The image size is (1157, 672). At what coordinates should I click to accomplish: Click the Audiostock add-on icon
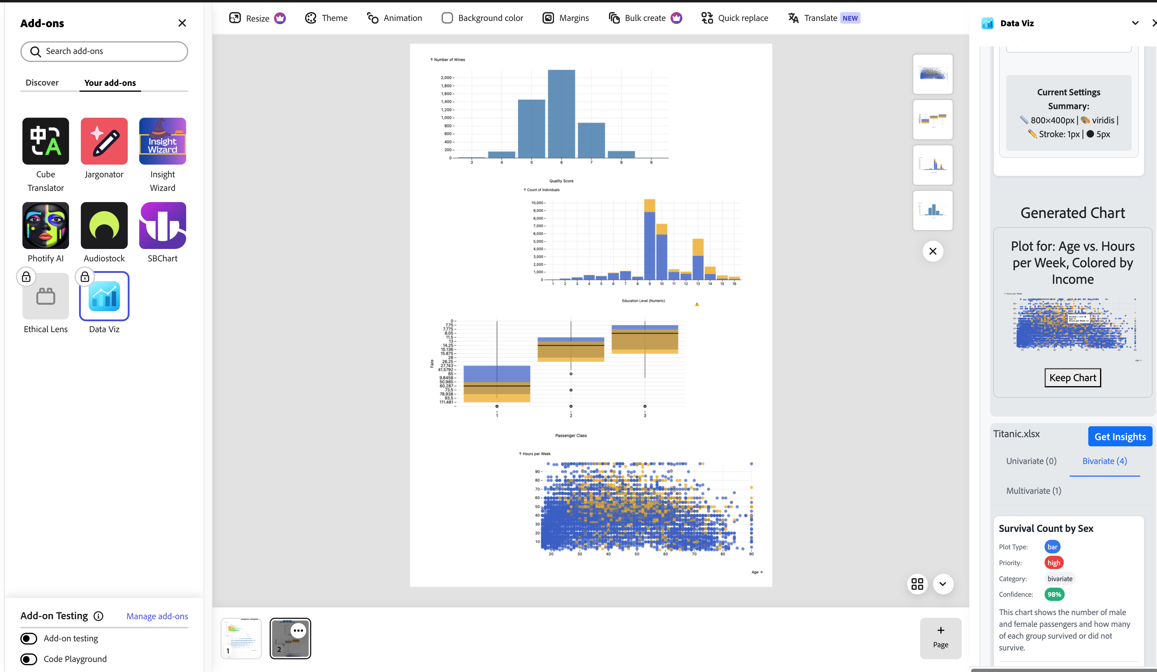(x=104, y=225)
